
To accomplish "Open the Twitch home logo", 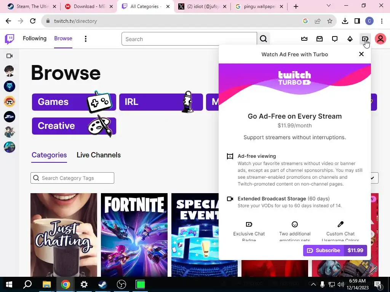I will coord(10,39).
